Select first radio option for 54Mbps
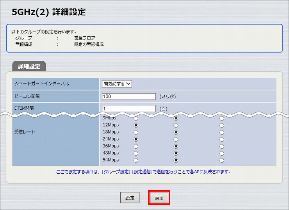The height and width of the screenshot is (210, 289). click(136, 160)
